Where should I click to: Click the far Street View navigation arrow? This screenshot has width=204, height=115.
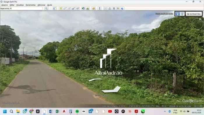[x=95, y=80]
